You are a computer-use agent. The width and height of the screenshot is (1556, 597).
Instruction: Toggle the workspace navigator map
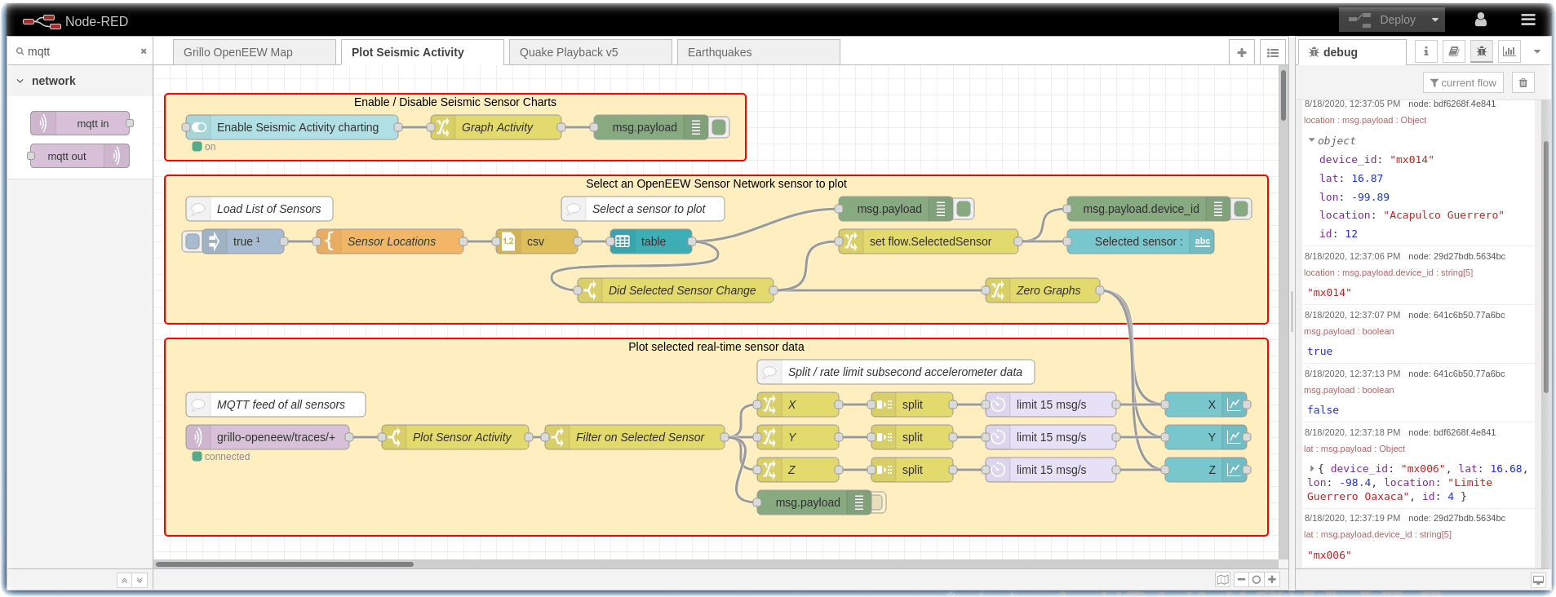click(1222, 580)
